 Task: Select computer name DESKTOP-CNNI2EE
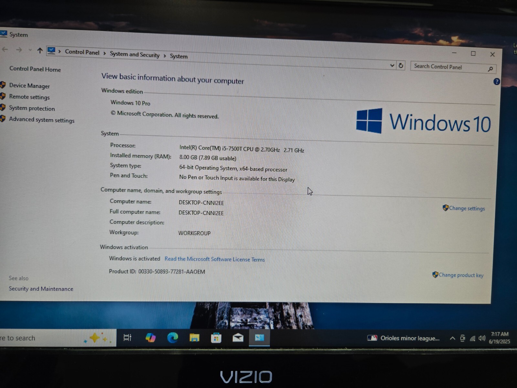pos(201,203)
